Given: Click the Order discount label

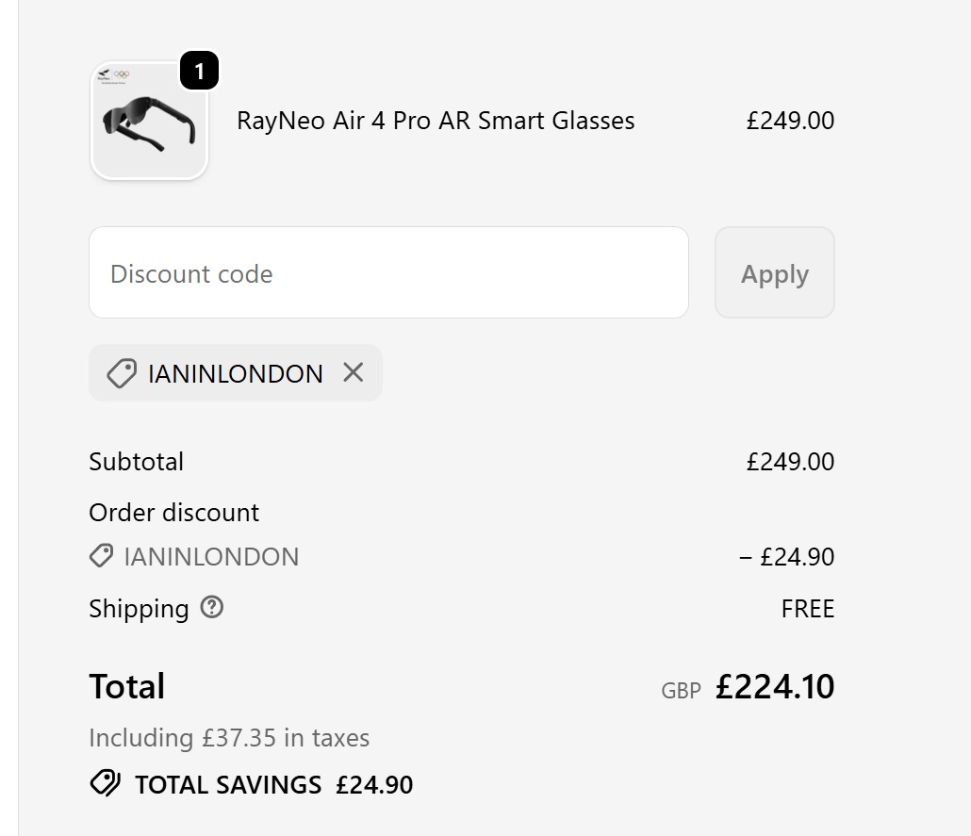Looking at the screenshot, I should point(173,513).
